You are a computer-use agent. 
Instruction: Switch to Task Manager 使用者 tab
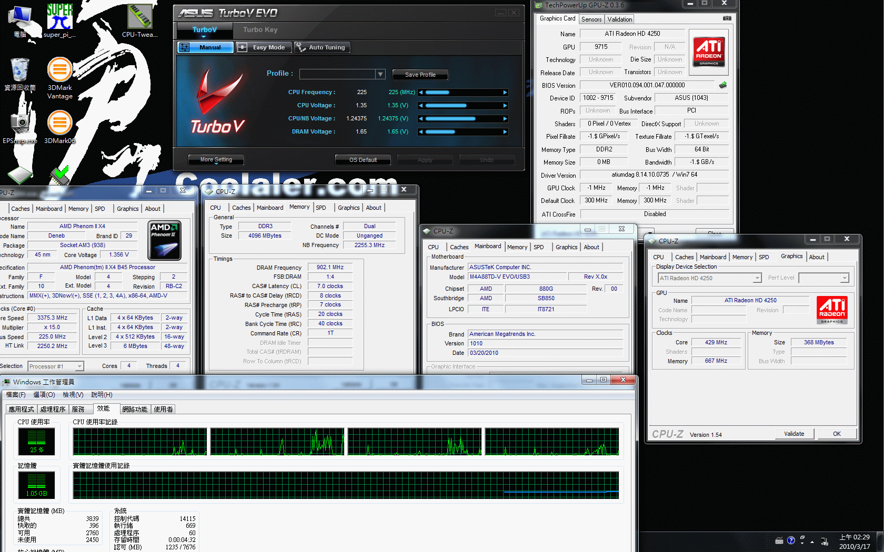coord(163,409)
